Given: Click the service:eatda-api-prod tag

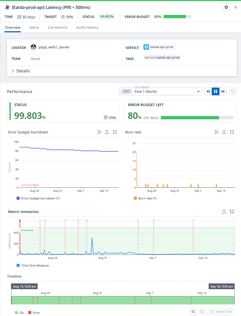Looking at the screenshot, I should point(162,57).
